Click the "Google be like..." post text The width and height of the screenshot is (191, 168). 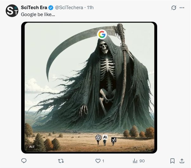pyautogui.click(x=38, y=14)
